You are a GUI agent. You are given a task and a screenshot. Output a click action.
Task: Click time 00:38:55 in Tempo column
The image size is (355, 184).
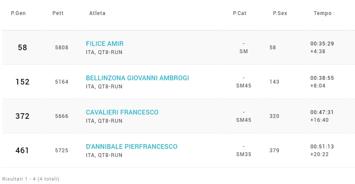[x=322, y=78]
